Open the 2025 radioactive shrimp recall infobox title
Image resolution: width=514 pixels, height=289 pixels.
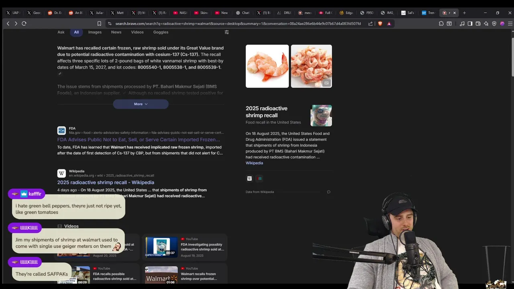[x=267, y=112]
